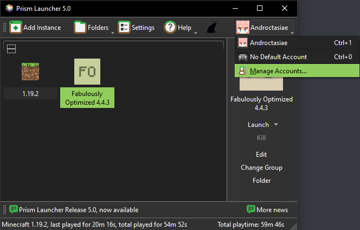This screenshot has height=230, width=360.
Task: Click the Edit instance button
Action: [x=261, y=155]
